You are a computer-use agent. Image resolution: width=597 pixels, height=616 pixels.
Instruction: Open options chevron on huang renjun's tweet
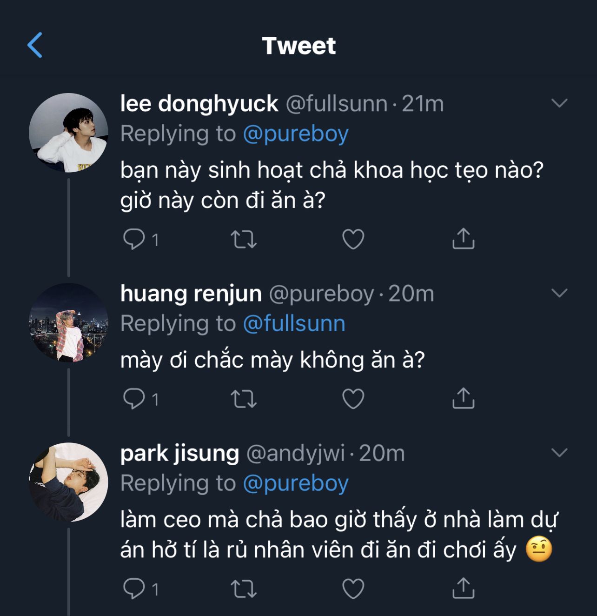[x=559, y=293]
